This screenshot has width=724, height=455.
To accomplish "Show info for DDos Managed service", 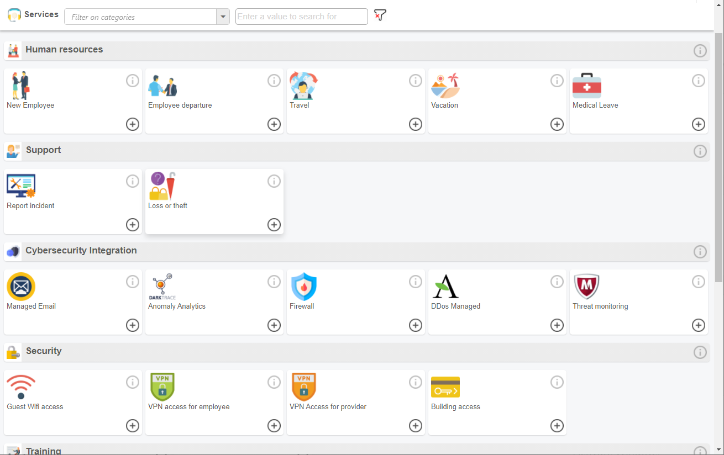I will 557,281.
